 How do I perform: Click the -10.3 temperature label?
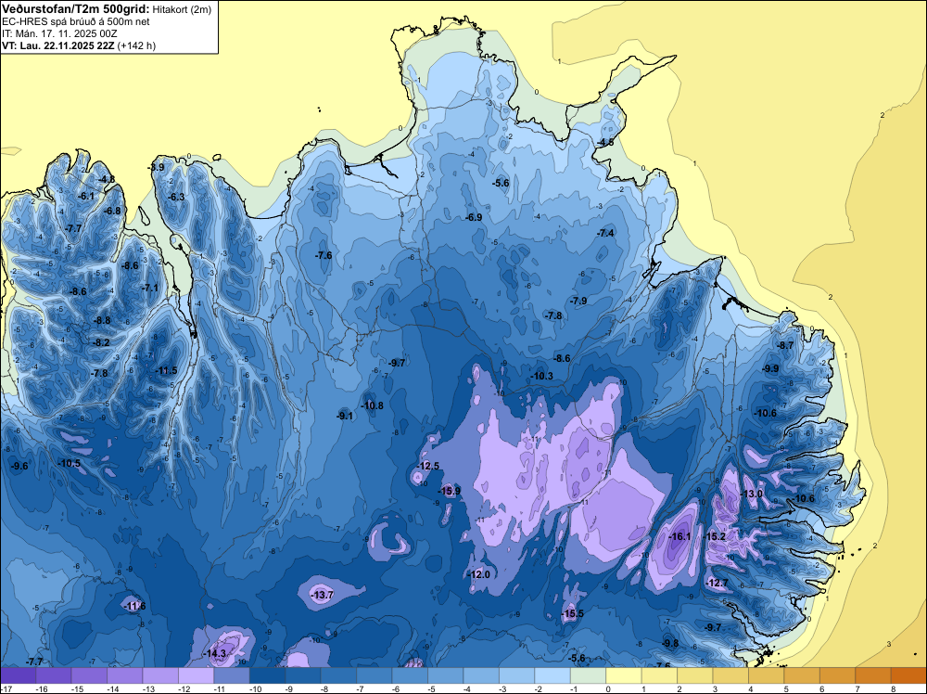541,376
